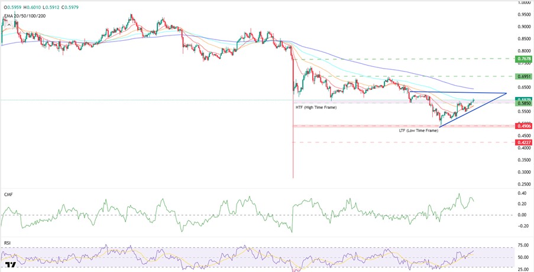Click the green 0.7678 price label
Viewport: 534px width, 272px height.
tap(524, 59)
